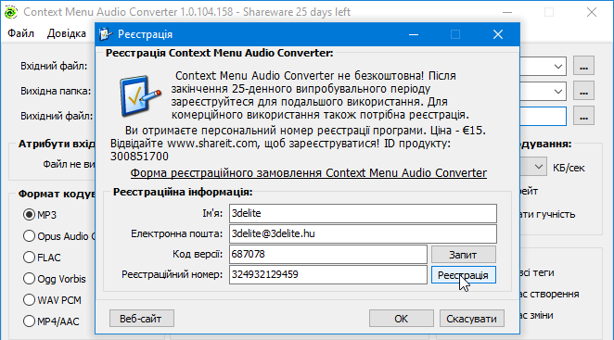Click the Скасувати button
614x340 pixels.
(472, 319)
